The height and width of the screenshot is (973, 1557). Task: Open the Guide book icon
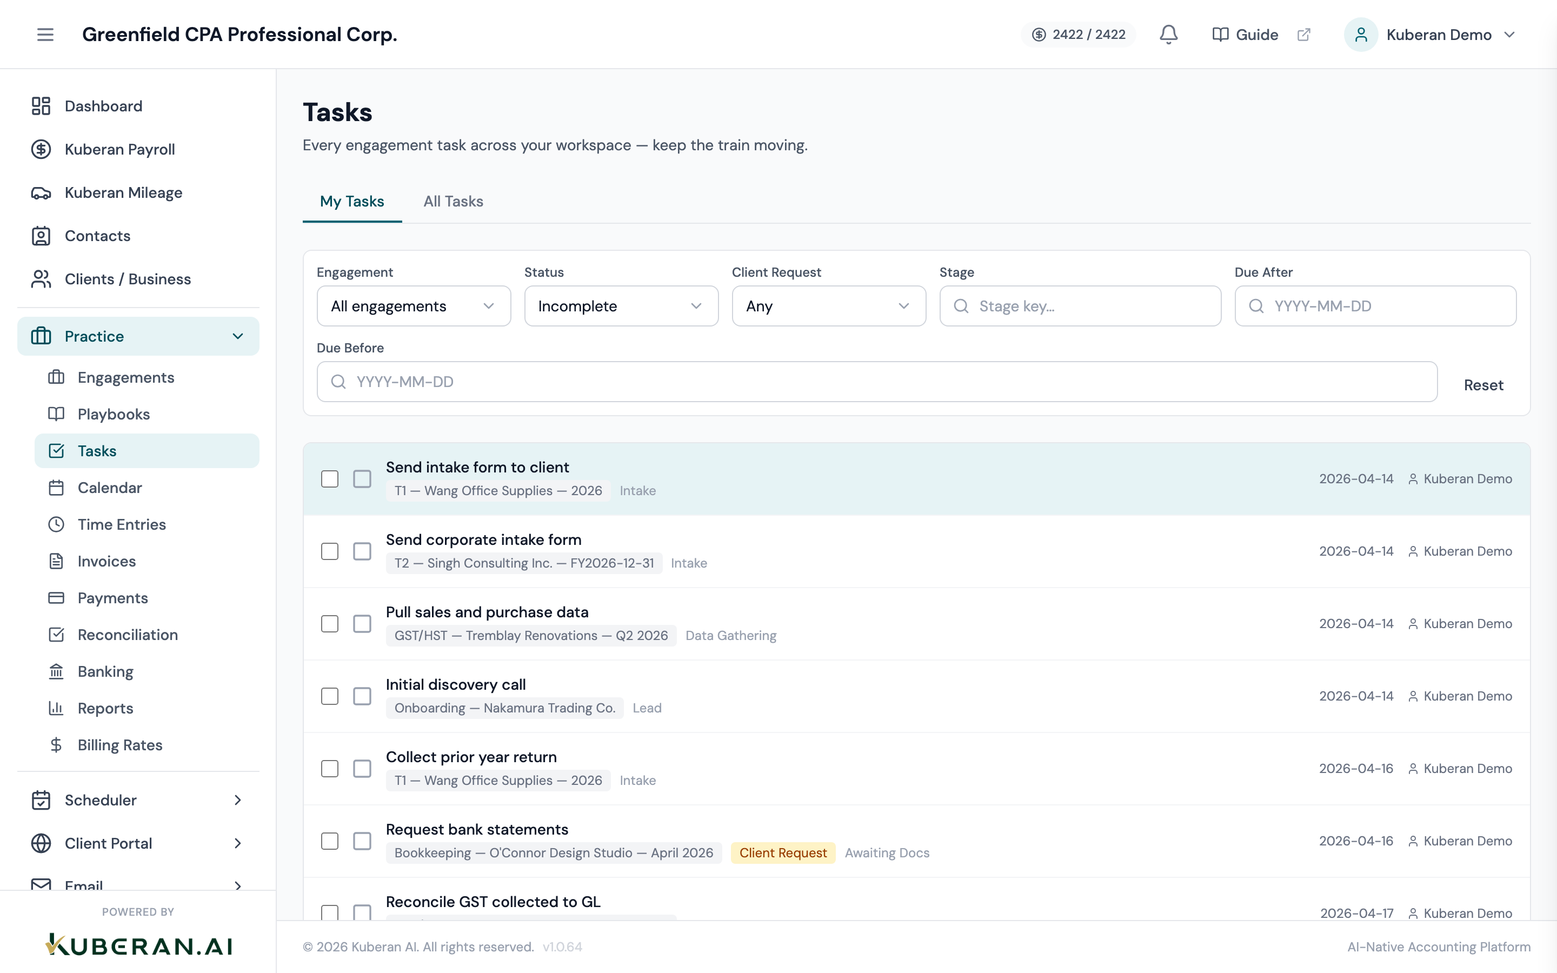point(1220,35)
